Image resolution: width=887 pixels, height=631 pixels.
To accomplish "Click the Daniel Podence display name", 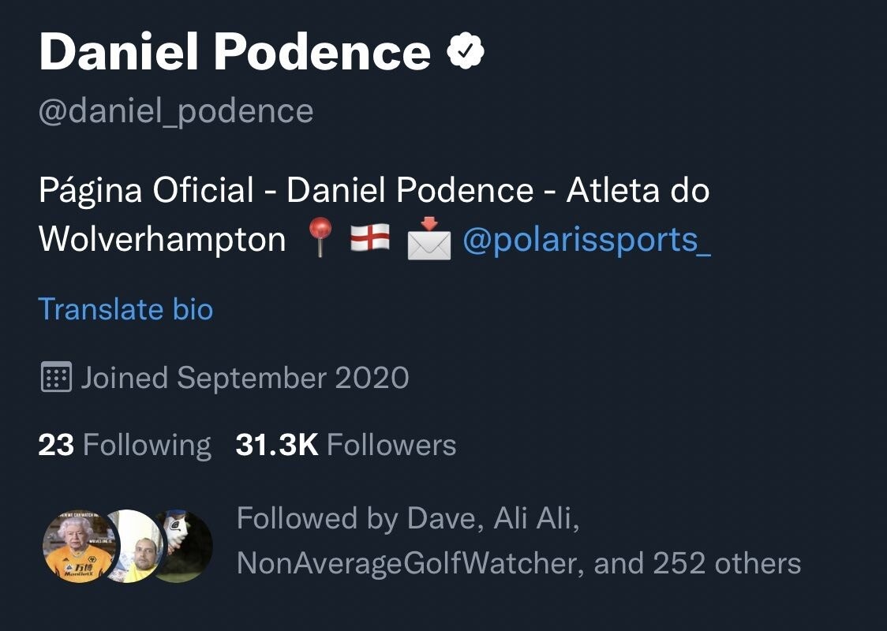I will coord(234,52).
